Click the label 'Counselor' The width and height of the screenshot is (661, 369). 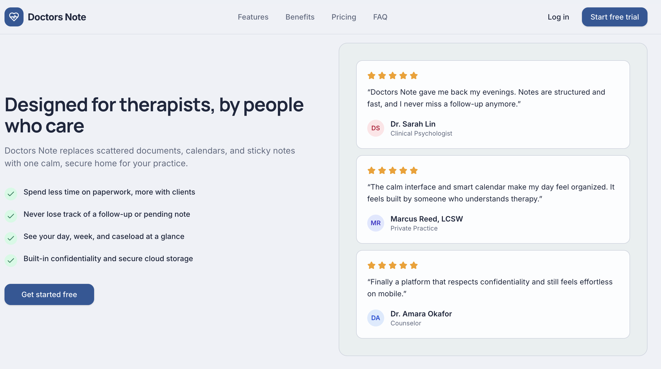(x=406, y=323)
